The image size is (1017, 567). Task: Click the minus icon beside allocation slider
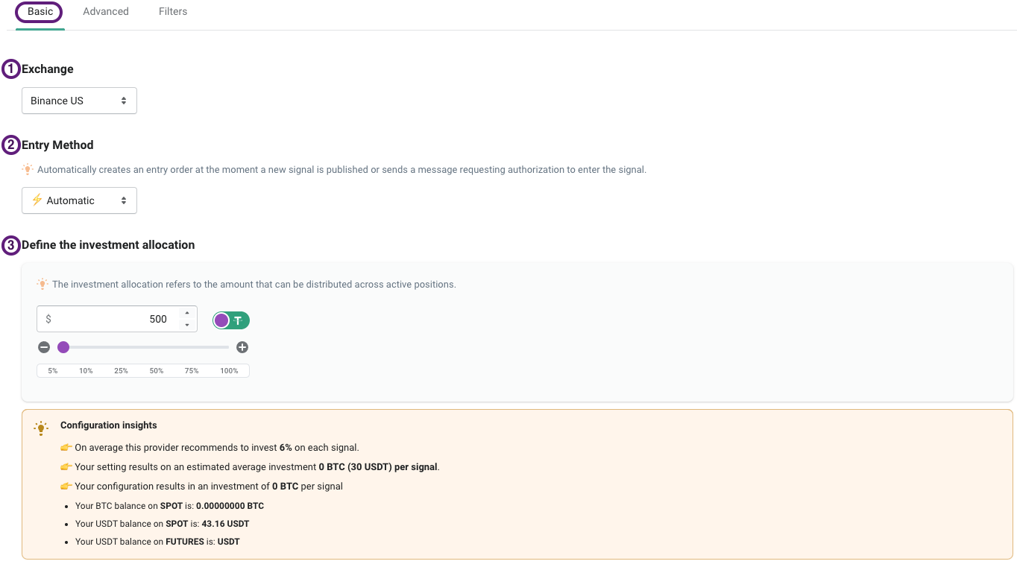(x=44, y=347)
